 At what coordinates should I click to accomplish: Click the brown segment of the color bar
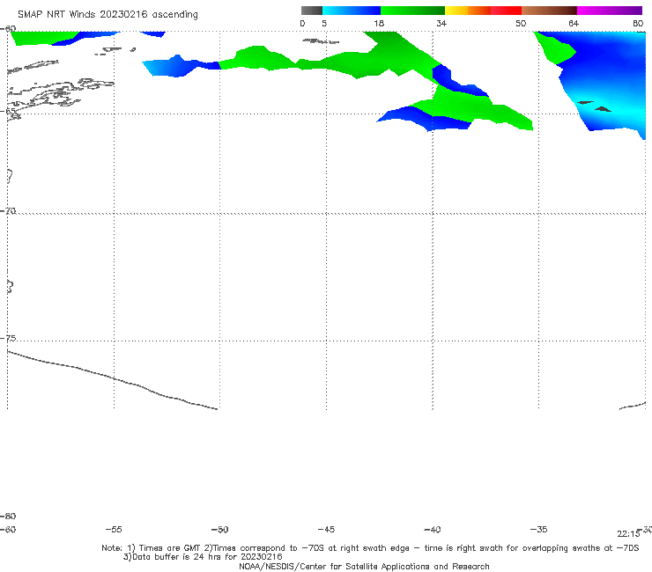(x=549, y=11)
